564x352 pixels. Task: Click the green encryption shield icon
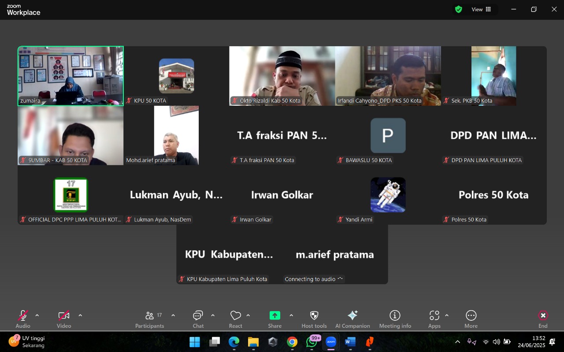coord(459,9)
